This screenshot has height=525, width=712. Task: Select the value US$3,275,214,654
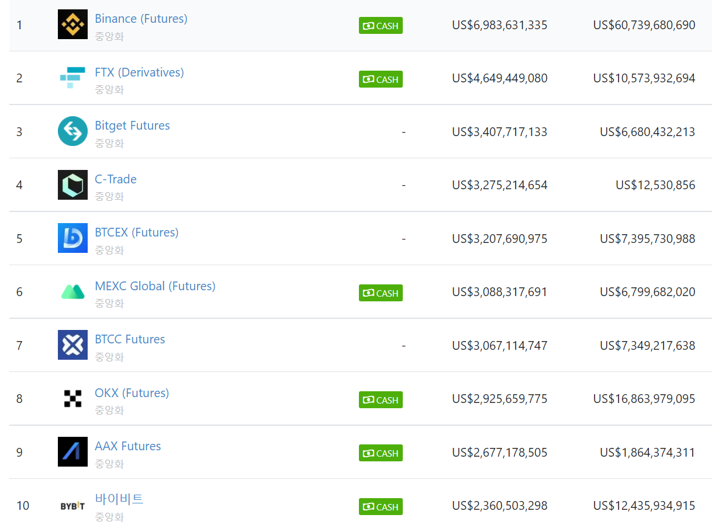click(x=500, y=185)
